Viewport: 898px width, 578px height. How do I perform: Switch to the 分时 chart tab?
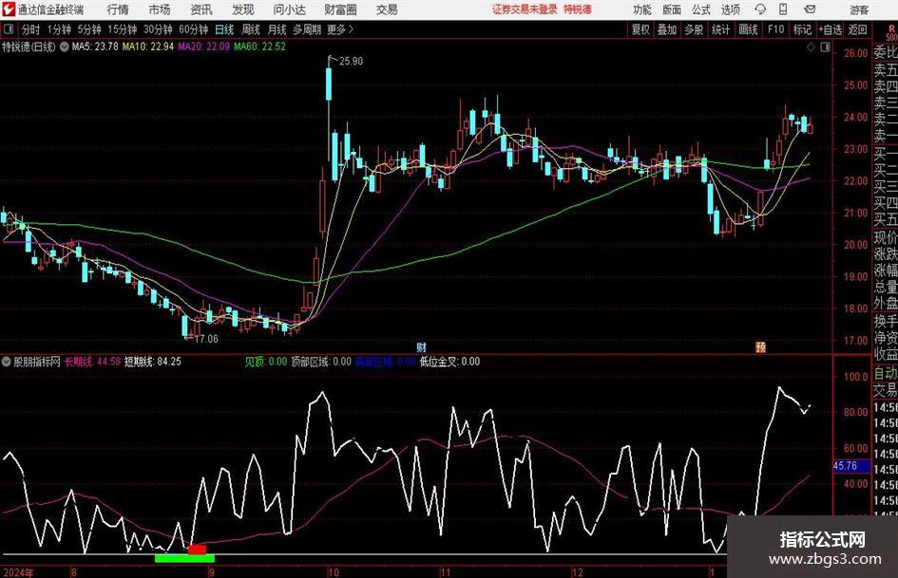[31, 29]
